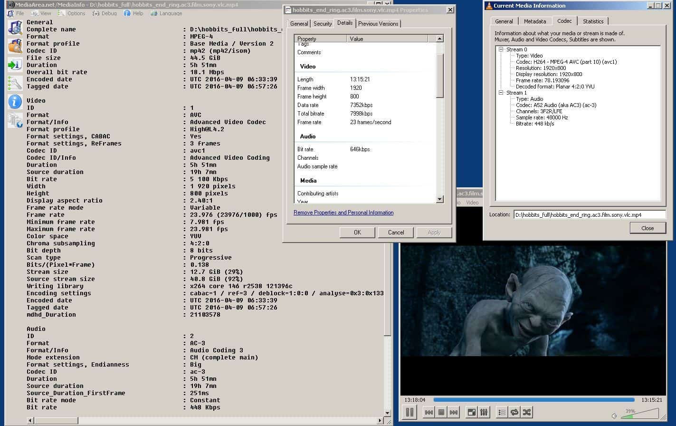Click the Total bitrate 7998kbps value

click(x=361, y=114)
